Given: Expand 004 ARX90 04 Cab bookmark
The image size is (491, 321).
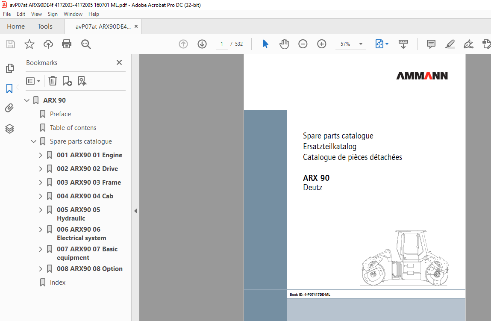Looking at the screenshot, I should coord(41,196).
